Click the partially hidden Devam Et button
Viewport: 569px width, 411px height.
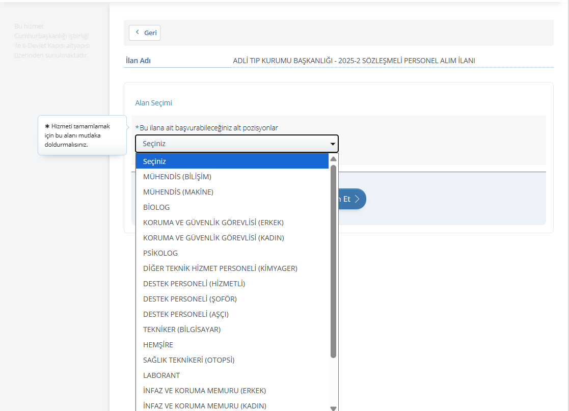pos(352,199)
